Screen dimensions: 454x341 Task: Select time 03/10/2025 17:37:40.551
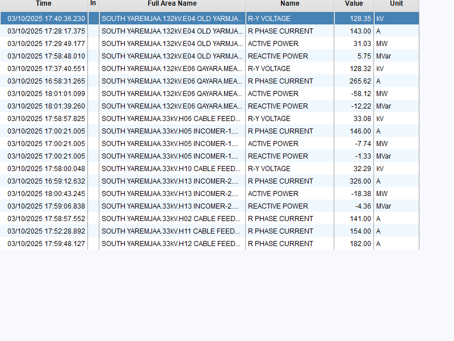pyautogui.click(x=44, y=68)
